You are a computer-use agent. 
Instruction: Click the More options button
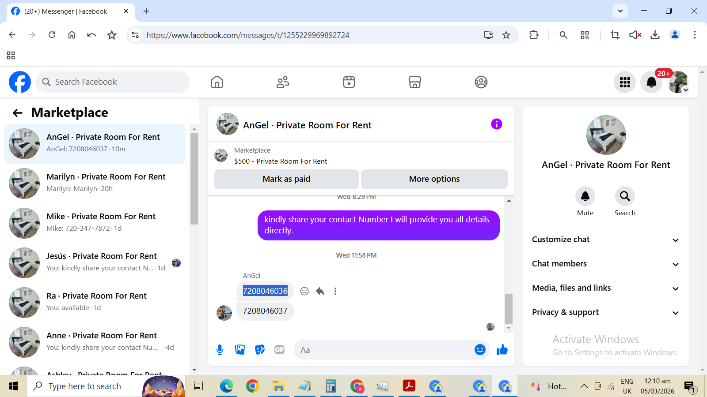434,179
